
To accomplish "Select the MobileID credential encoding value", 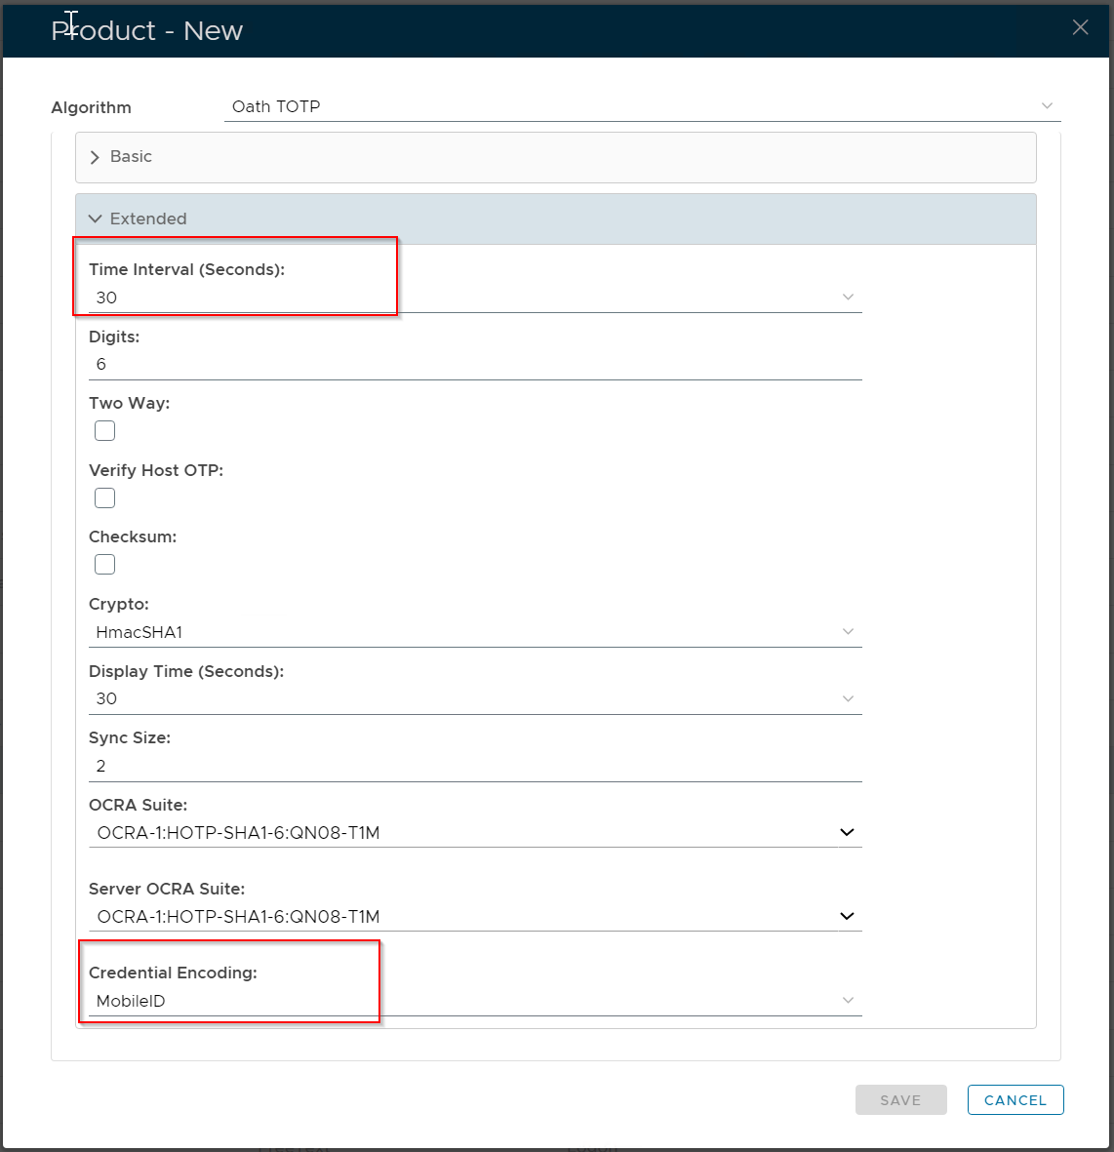I will (131, 1001).
